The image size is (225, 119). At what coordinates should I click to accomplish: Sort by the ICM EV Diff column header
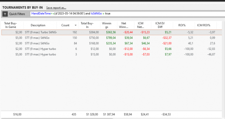click(160, 25)
